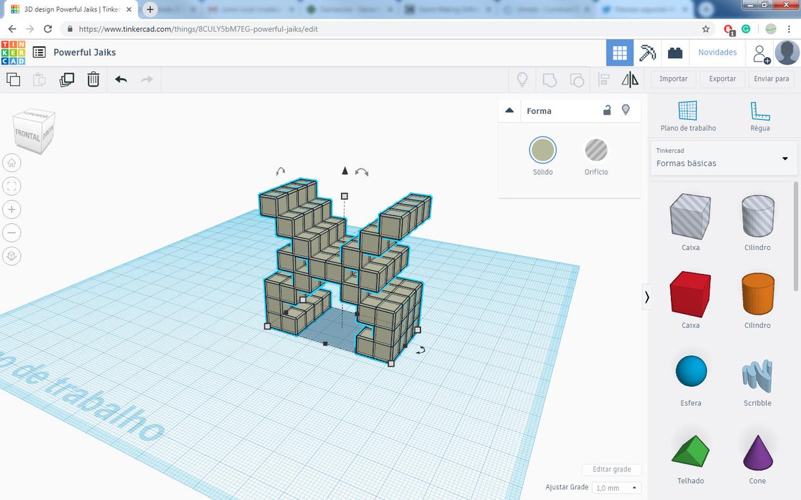Screen dimensions: 801x500
Task: Open a new browser tab
Action: (x=150, y=9)
